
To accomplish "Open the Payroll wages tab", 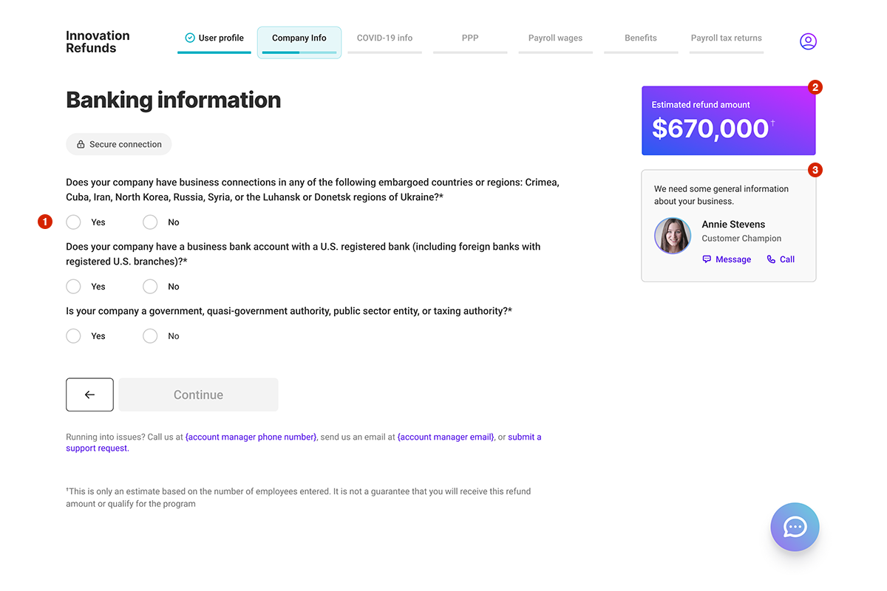I will 555,38.
